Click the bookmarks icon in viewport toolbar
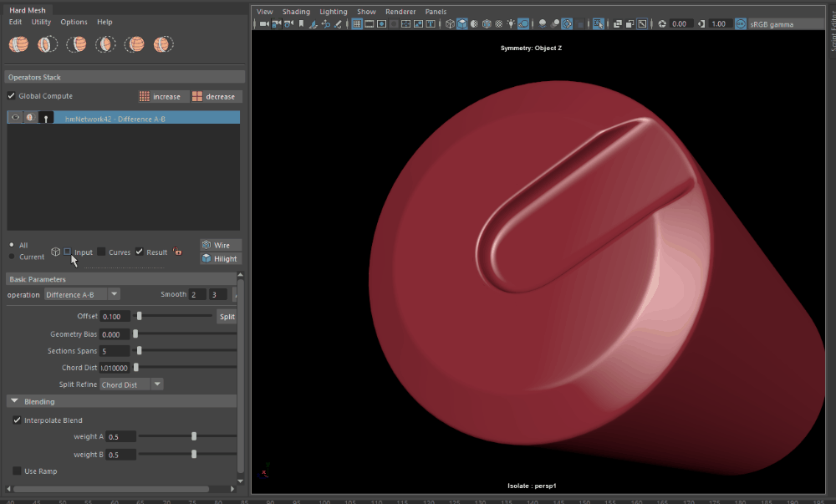Image resolution: width=836 pixels, height=504 pixels. [301, 24]
